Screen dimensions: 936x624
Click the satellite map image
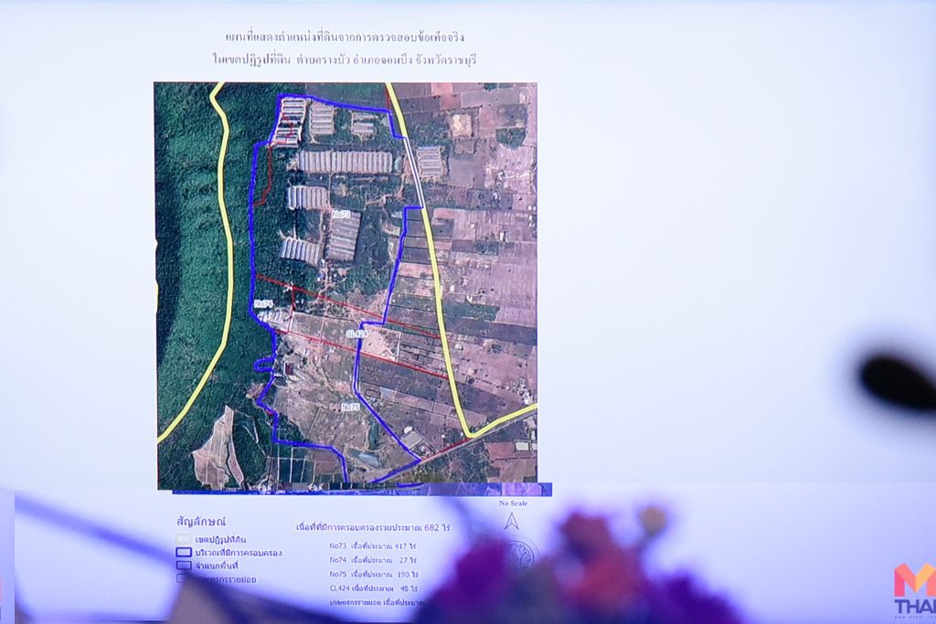point(346,285)
